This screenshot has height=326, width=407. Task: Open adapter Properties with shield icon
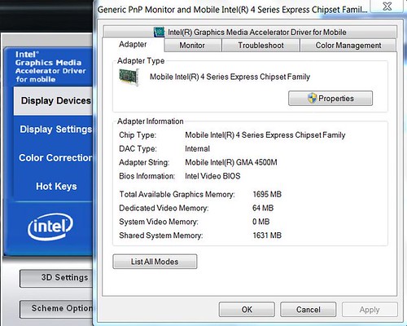pos(330,99)
